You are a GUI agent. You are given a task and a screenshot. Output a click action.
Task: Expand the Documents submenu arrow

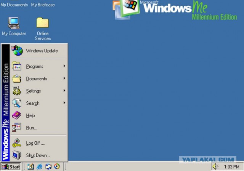coord(64,78)
